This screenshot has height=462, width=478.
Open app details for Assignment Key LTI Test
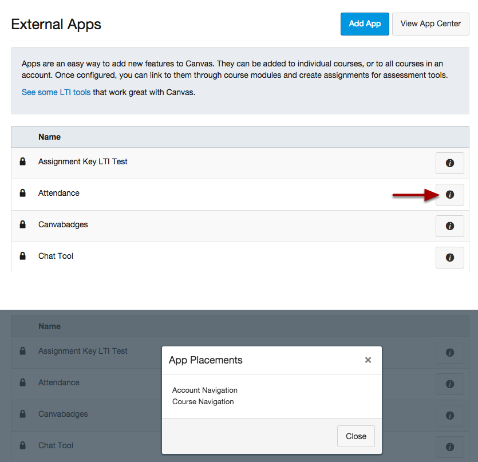pyautogui.click(x=449, y=163)
